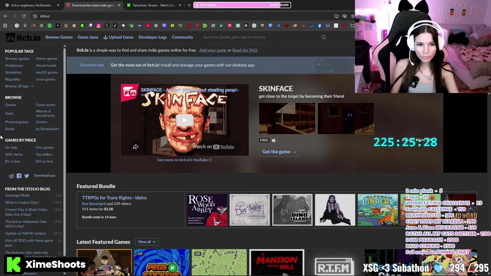Screen dimensions: 491x276
Task: Click the search magnifier icon
Action: point(324,37)
